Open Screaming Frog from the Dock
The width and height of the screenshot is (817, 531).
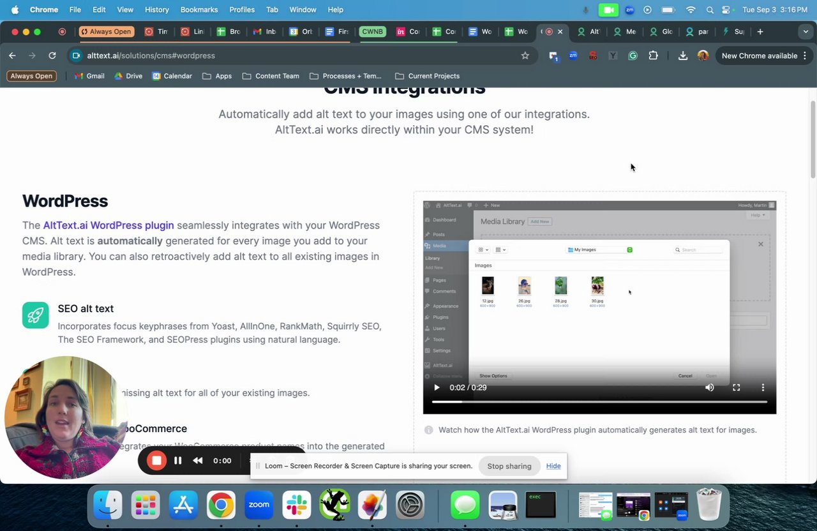tap(334, 505)
